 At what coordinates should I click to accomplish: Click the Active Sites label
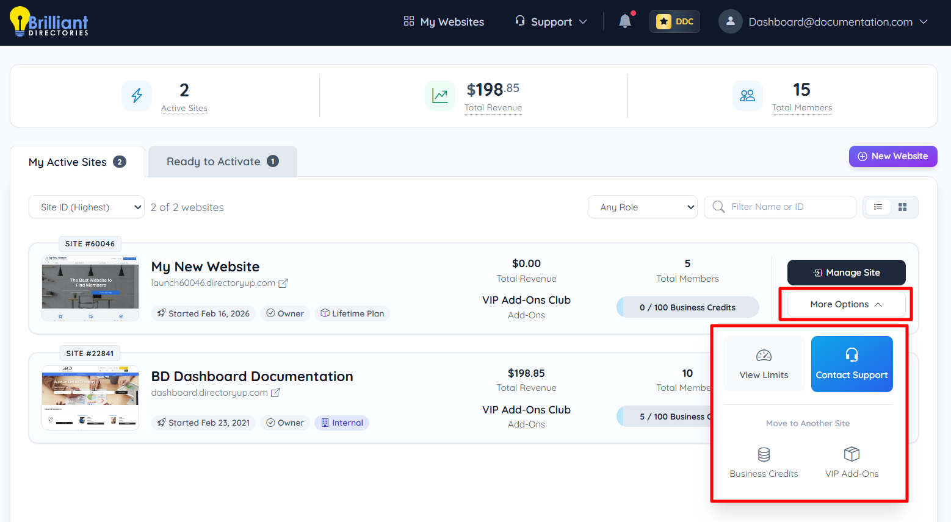[x=184, y=108]
